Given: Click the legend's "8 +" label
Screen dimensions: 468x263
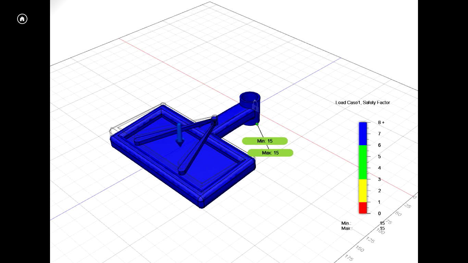Looking at the screenshot, I should tap(381, 122).
